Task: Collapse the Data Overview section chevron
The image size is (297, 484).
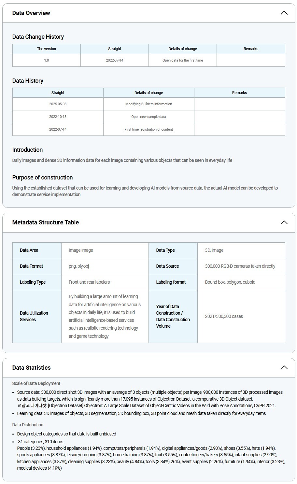Action: click(x=284, y=13)
